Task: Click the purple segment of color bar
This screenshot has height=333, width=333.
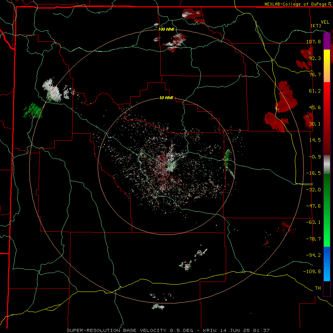Action: click(x=327, y=41)
